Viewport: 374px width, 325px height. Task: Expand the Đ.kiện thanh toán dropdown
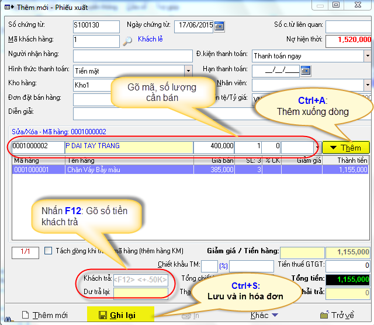pos(367,56)
